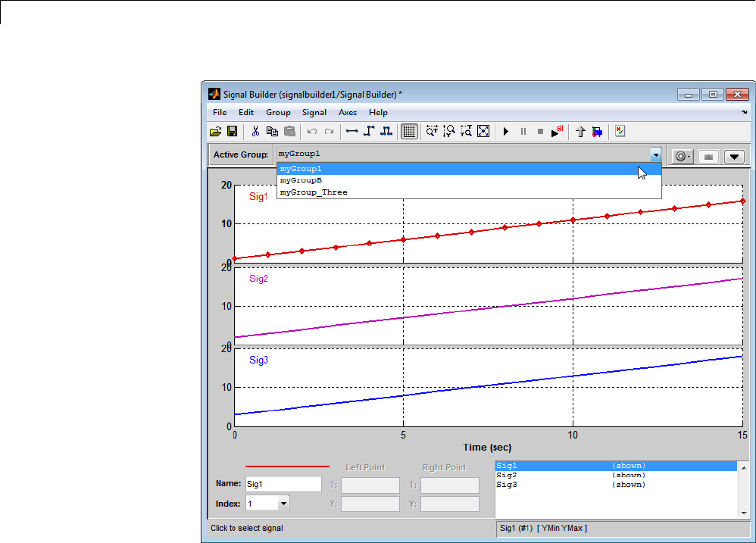Viewport: 756px width, 543px height.
Task: Select the step signal tool
Action: 369,132
